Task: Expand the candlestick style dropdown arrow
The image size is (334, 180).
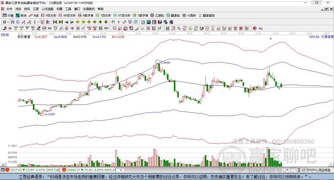Action: pyautogui.click(x=38, y=22)
